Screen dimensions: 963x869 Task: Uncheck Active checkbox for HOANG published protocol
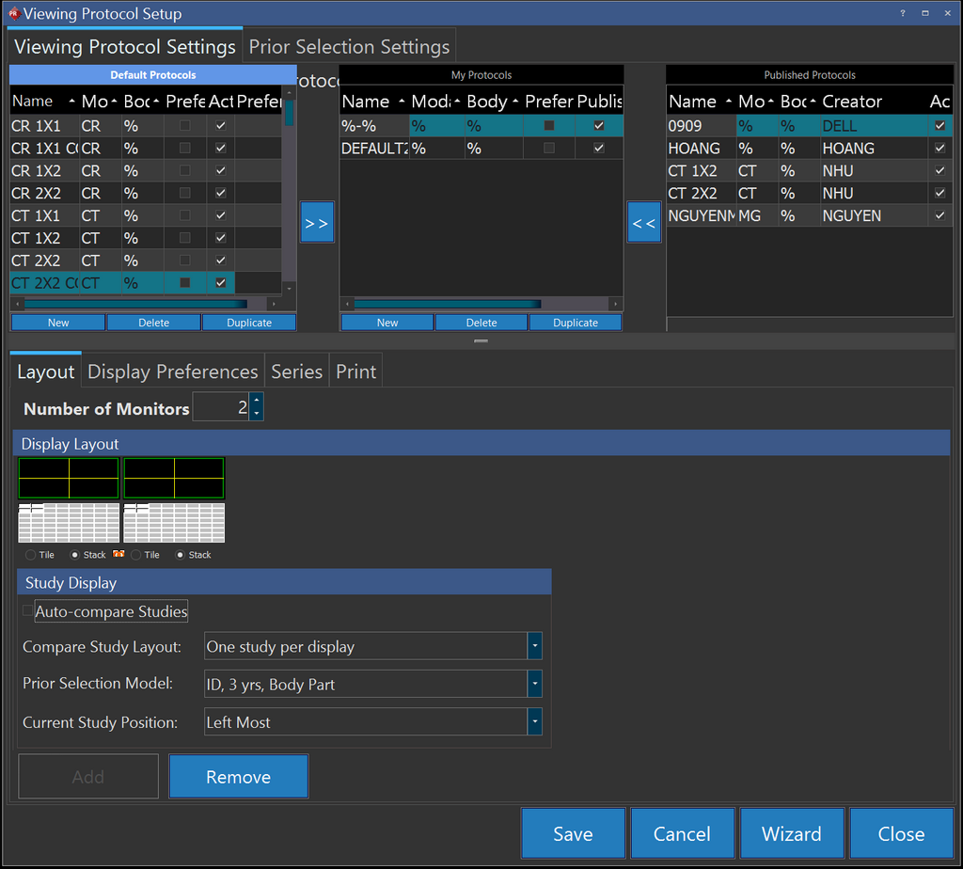point(939,149)
